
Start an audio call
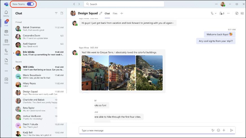[212, 13]
